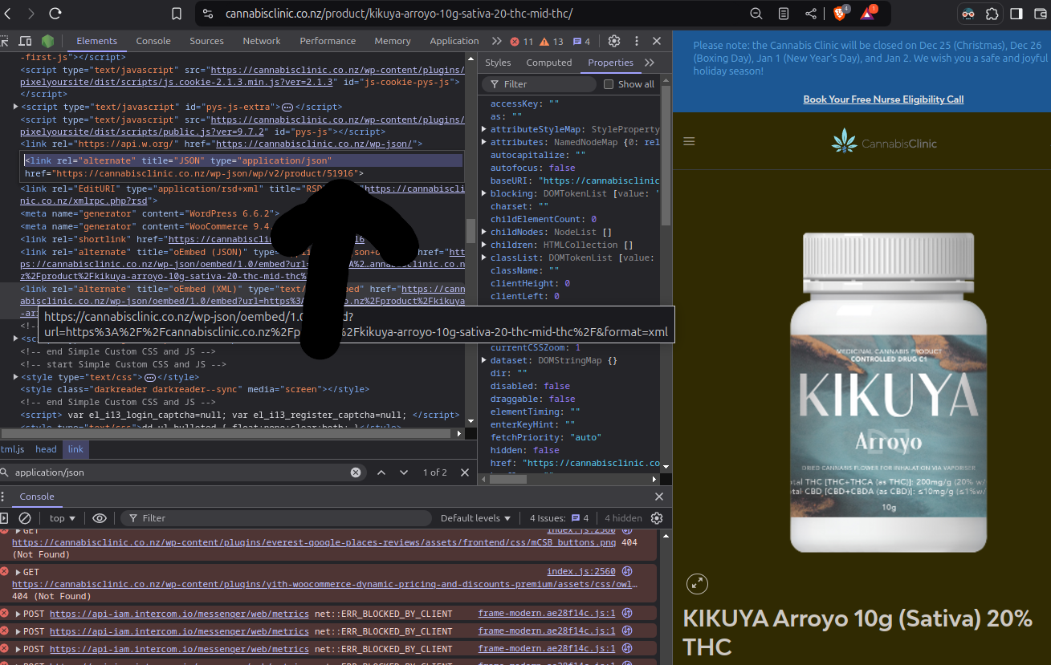Jump to previous search match arrow
Viewport: 1051px width, 665px height.
tap(381, 472)
